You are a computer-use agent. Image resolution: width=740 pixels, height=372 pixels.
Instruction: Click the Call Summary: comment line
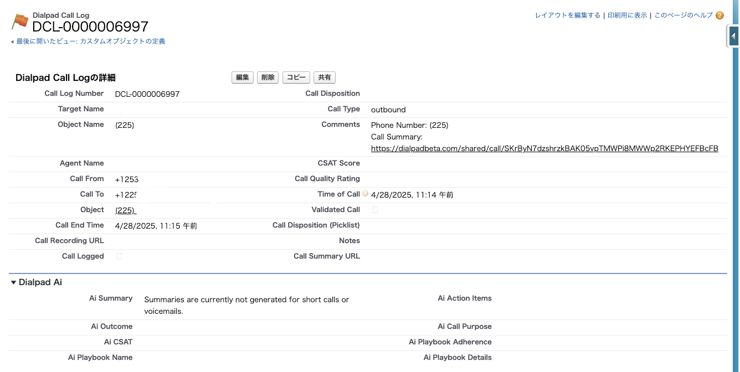click(x=397, y=137)
